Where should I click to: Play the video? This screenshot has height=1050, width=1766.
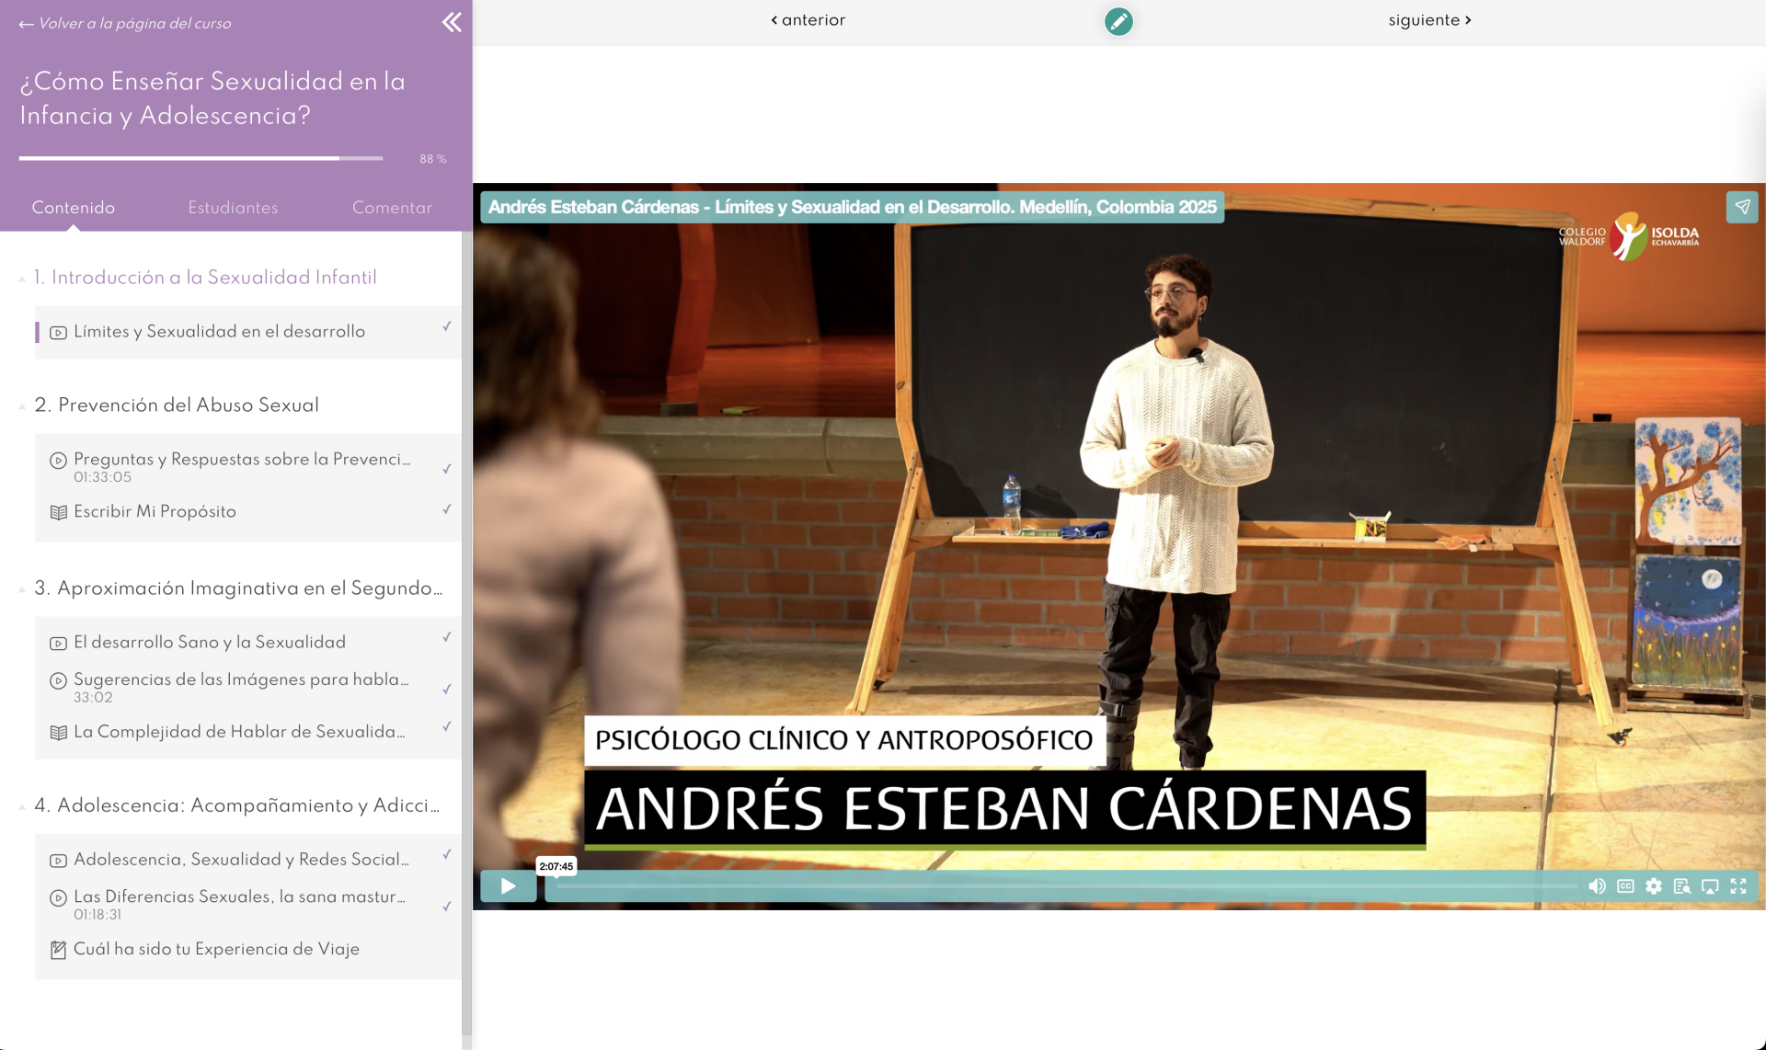508,886
